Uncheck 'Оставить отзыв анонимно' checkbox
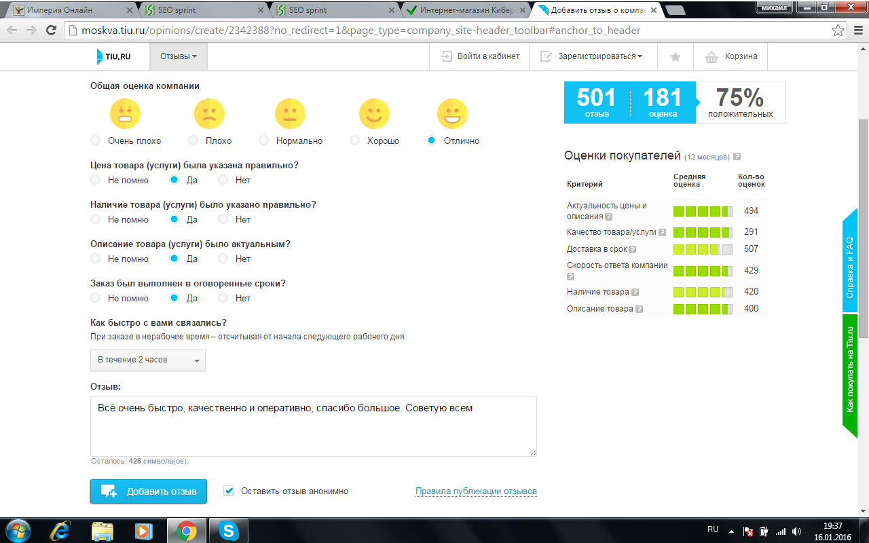 tap(229, 491)
